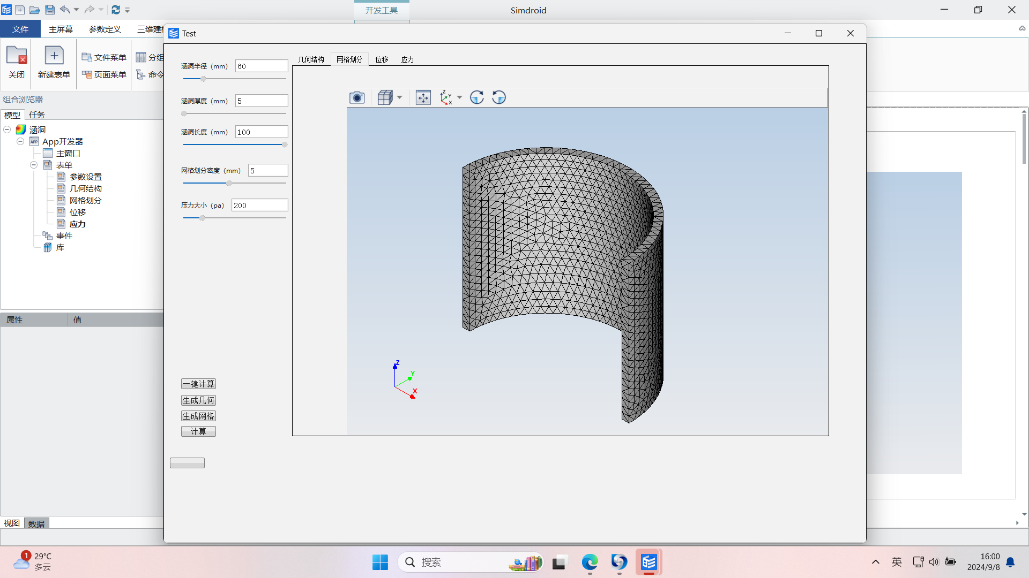1029x578 pixels.
Task: Click the fit-to-view icon
Action: point(423,97)
